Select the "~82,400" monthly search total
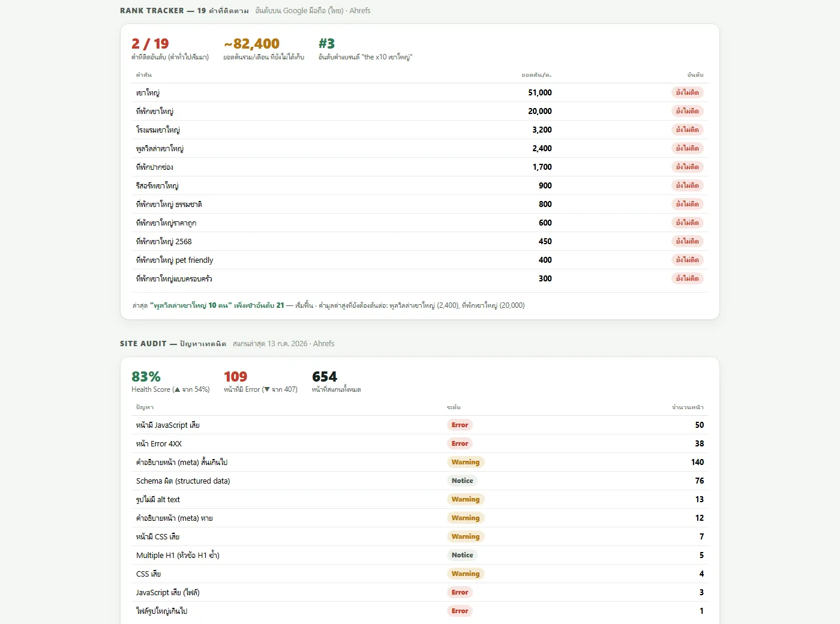 251,44
